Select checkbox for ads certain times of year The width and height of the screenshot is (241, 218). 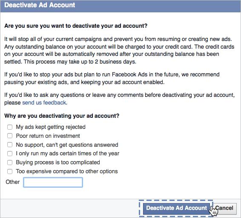10,154
